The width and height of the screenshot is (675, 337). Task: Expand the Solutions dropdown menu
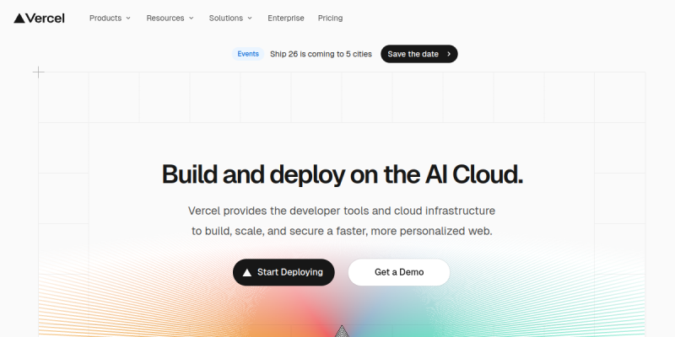(226, 18)
